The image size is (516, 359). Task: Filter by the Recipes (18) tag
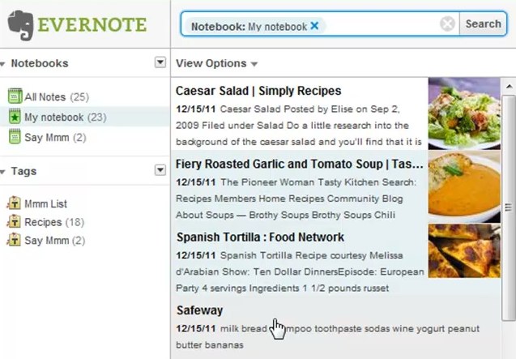pos(54,222)
